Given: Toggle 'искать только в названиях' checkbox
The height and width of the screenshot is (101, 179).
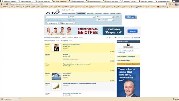Looking at the screenshot, I should click(46, 20).
